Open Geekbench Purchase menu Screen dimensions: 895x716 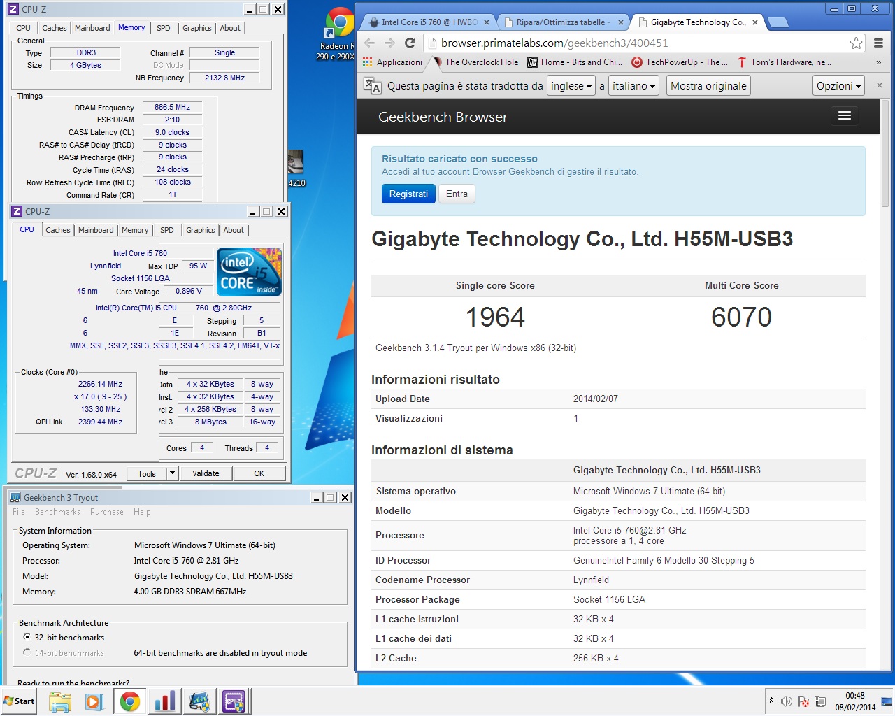coord(107,512)
